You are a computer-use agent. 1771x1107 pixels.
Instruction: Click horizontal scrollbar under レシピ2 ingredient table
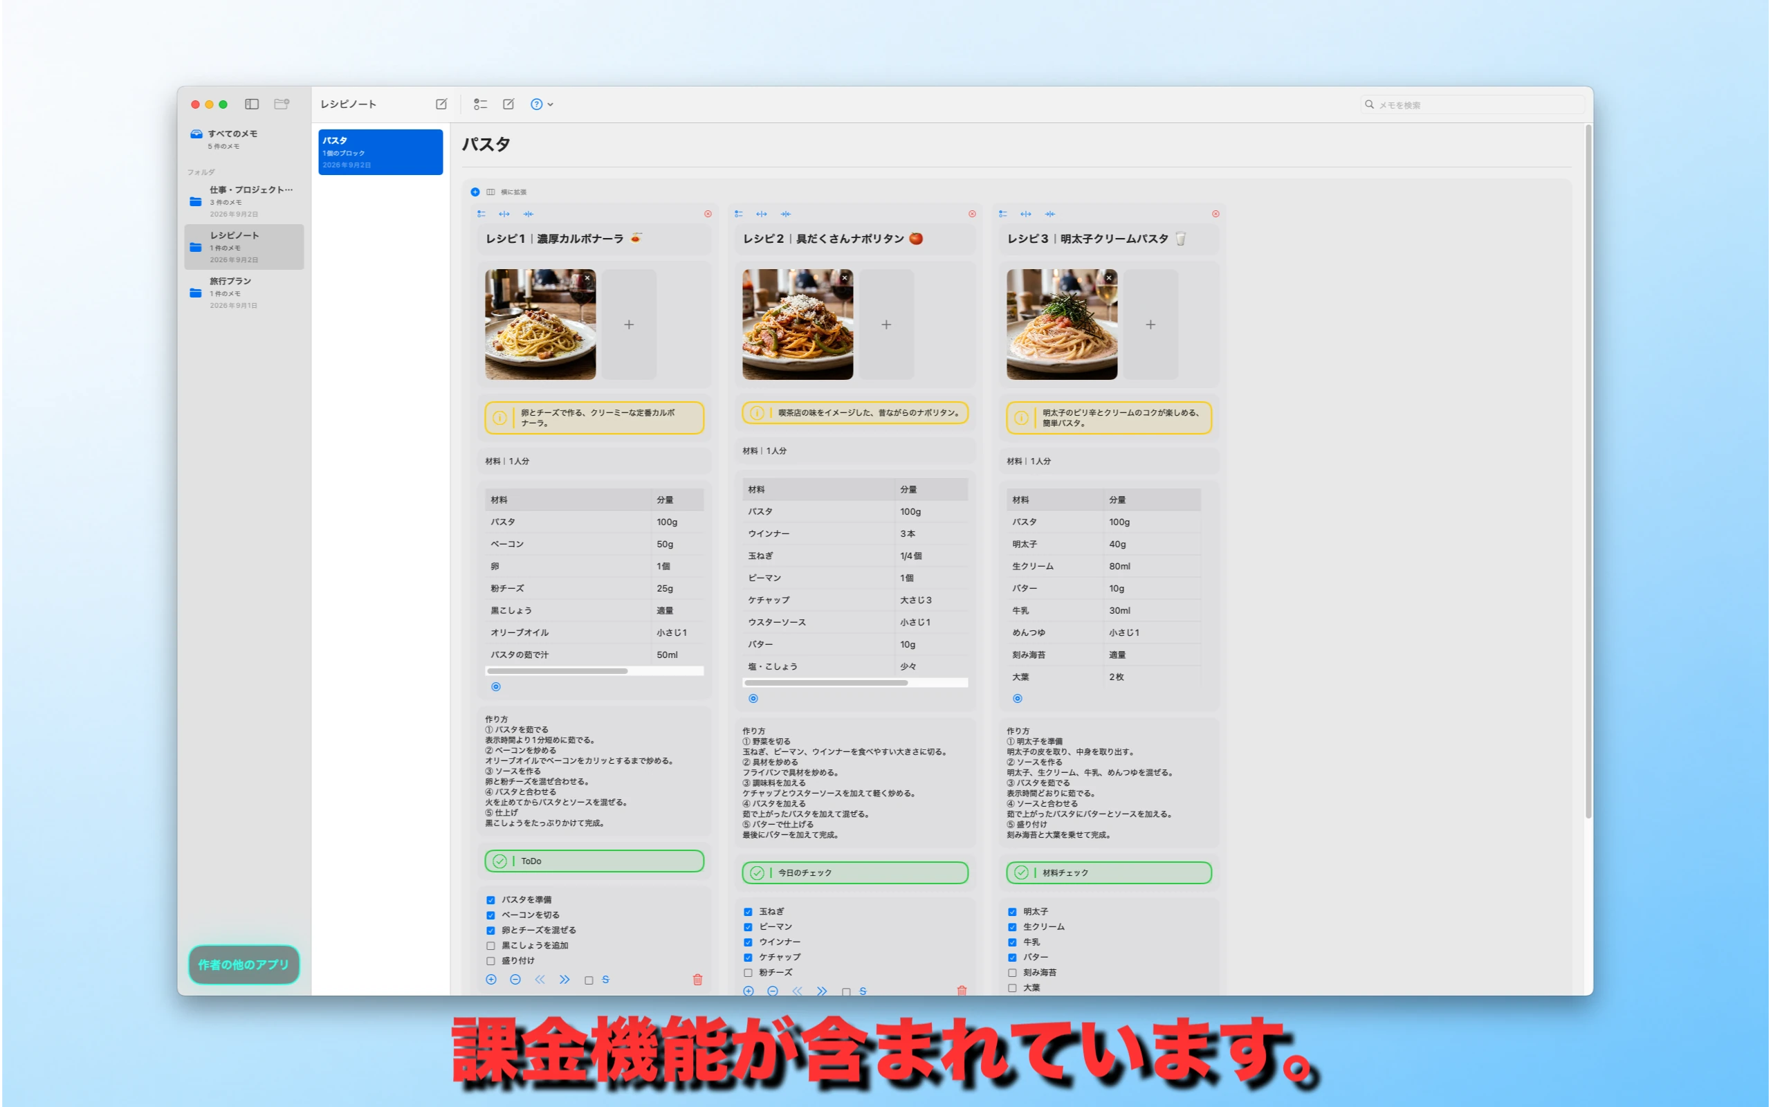click(x=826, y=682)
